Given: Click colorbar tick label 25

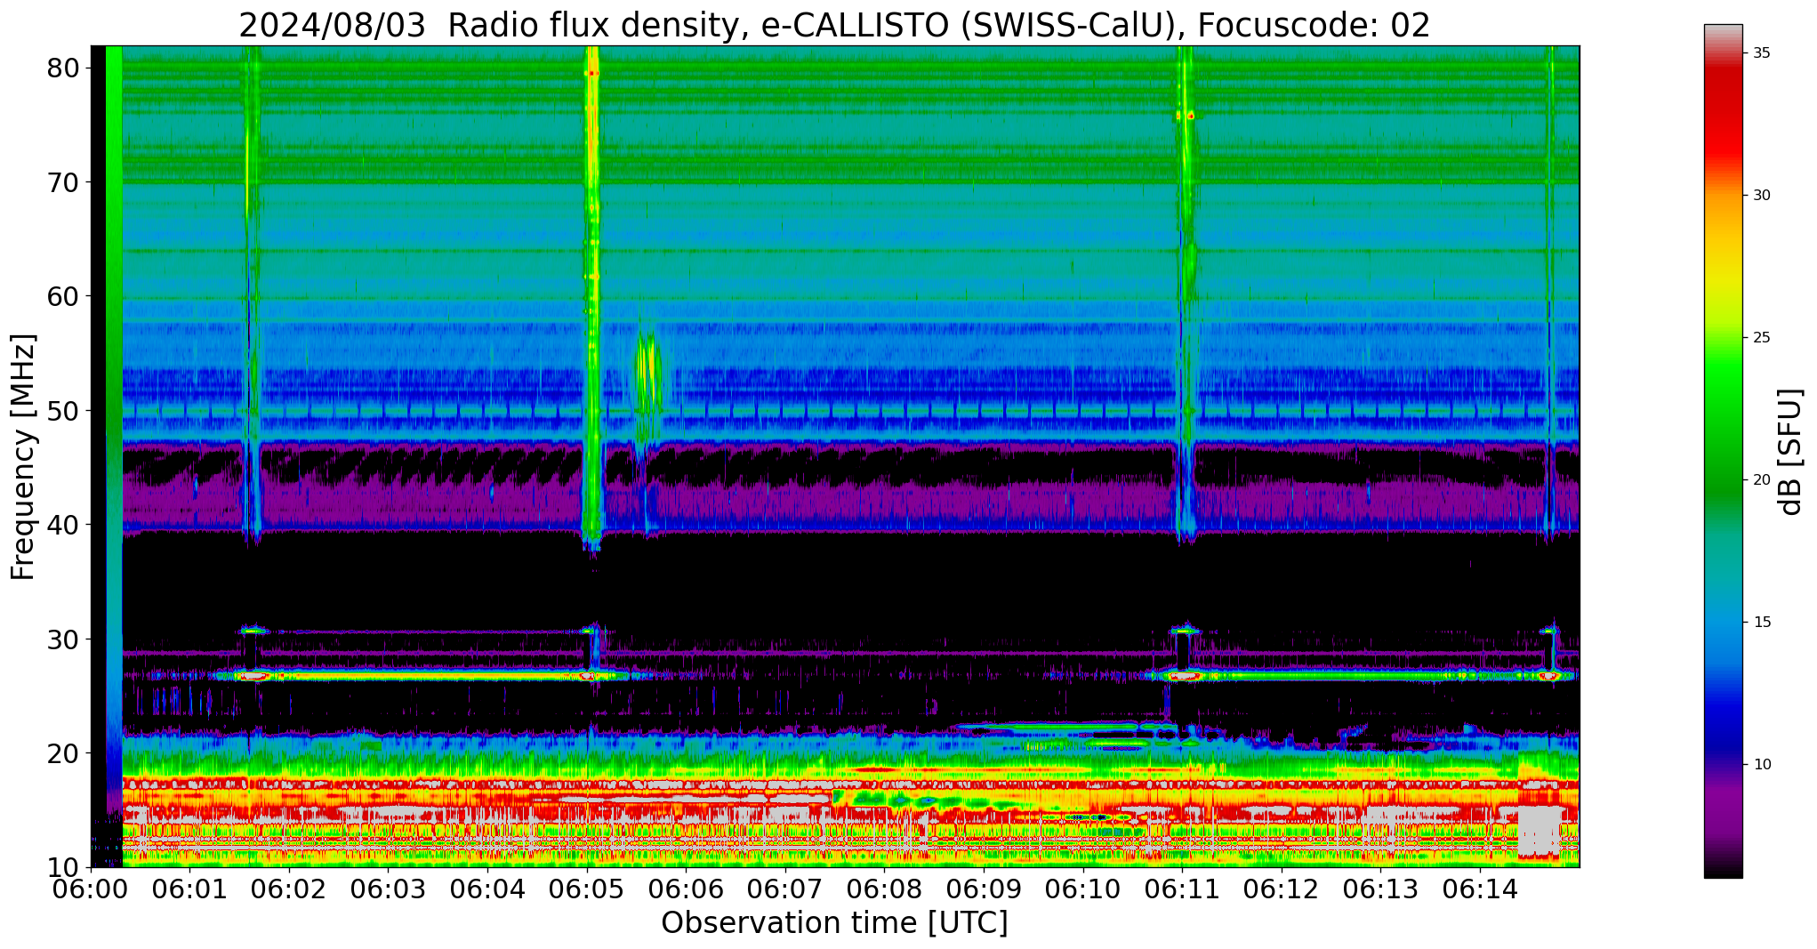Looking at the screenshot, I should pos(1761,338).
